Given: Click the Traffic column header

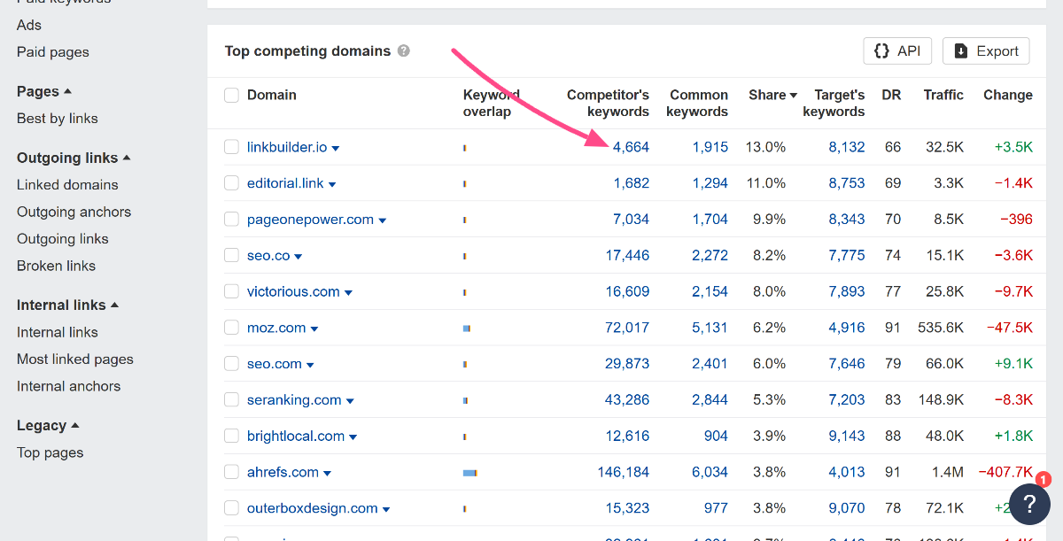Looking at the screenshot, I should pyautogui.click(x=943, y=95).
